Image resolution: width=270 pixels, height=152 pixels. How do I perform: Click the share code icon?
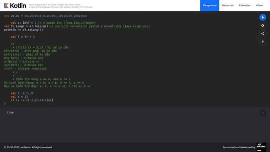[x=262, y=34]
